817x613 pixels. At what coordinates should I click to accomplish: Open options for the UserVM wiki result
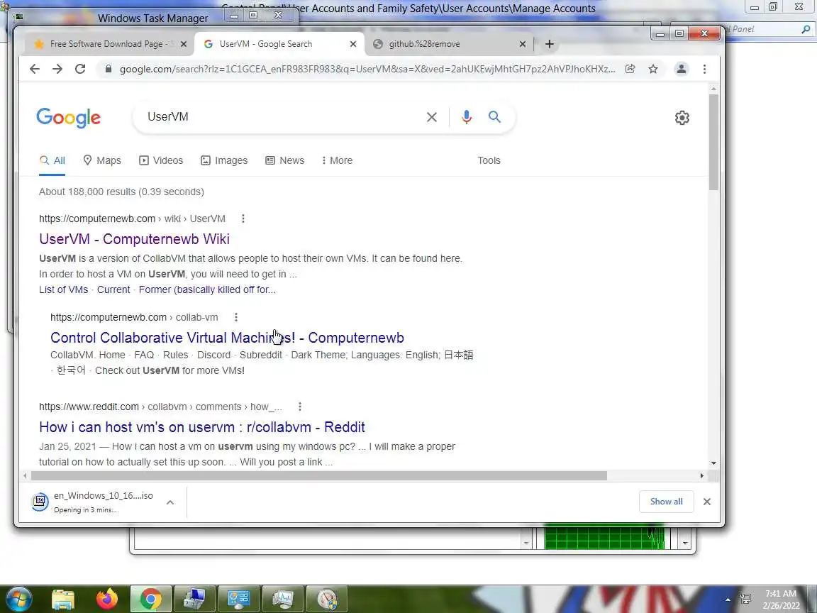tap(243, 219)
